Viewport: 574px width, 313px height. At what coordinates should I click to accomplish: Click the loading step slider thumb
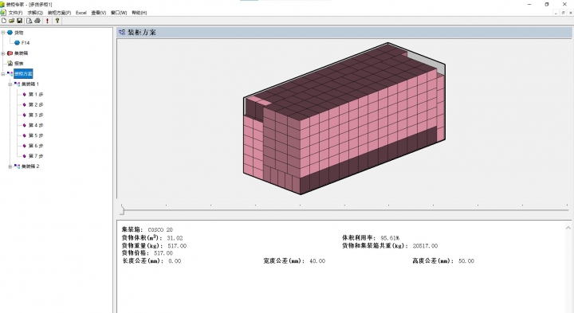tap(122, 210)
